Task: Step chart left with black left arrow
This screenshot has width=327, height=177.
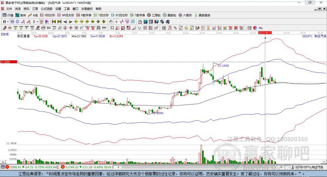Action: [x=65, y=22]
